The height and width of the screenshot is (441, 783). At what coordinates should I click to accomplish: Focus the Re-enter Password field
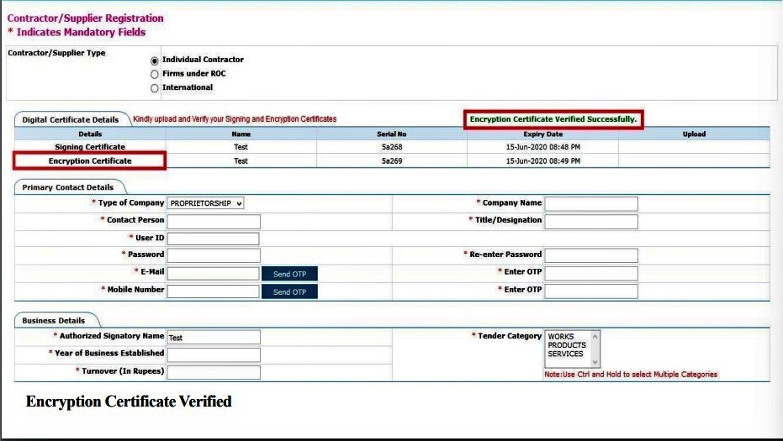[x=591, y=255]
